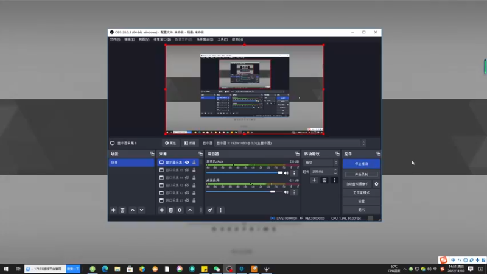Open the 工具 menu
The height and width of the screenshot is (274, 487).
click(222, 40)
